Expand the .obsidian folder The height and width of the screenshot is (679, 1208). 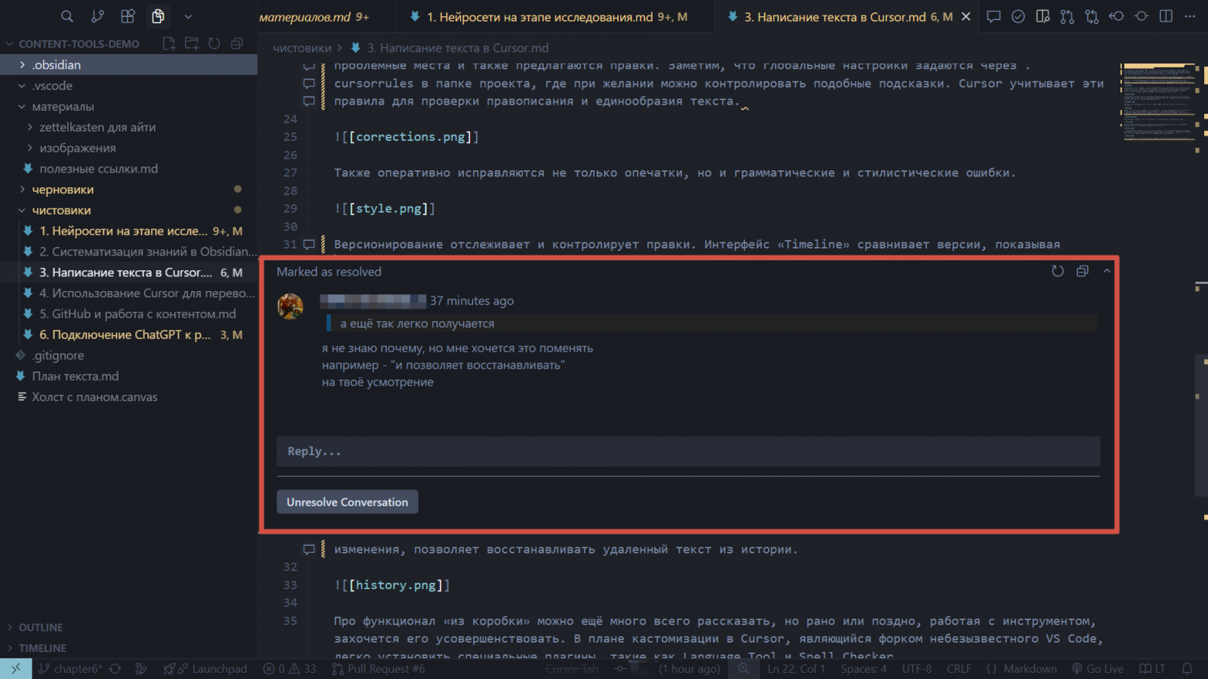pos(57,65)
